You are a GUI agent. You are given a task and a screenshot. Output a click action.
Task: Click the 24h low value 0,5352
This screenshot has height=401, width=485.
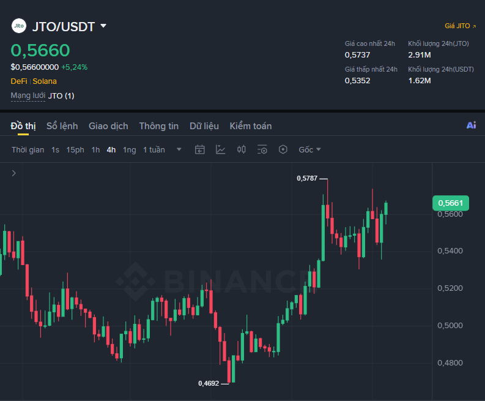point(358,81)
